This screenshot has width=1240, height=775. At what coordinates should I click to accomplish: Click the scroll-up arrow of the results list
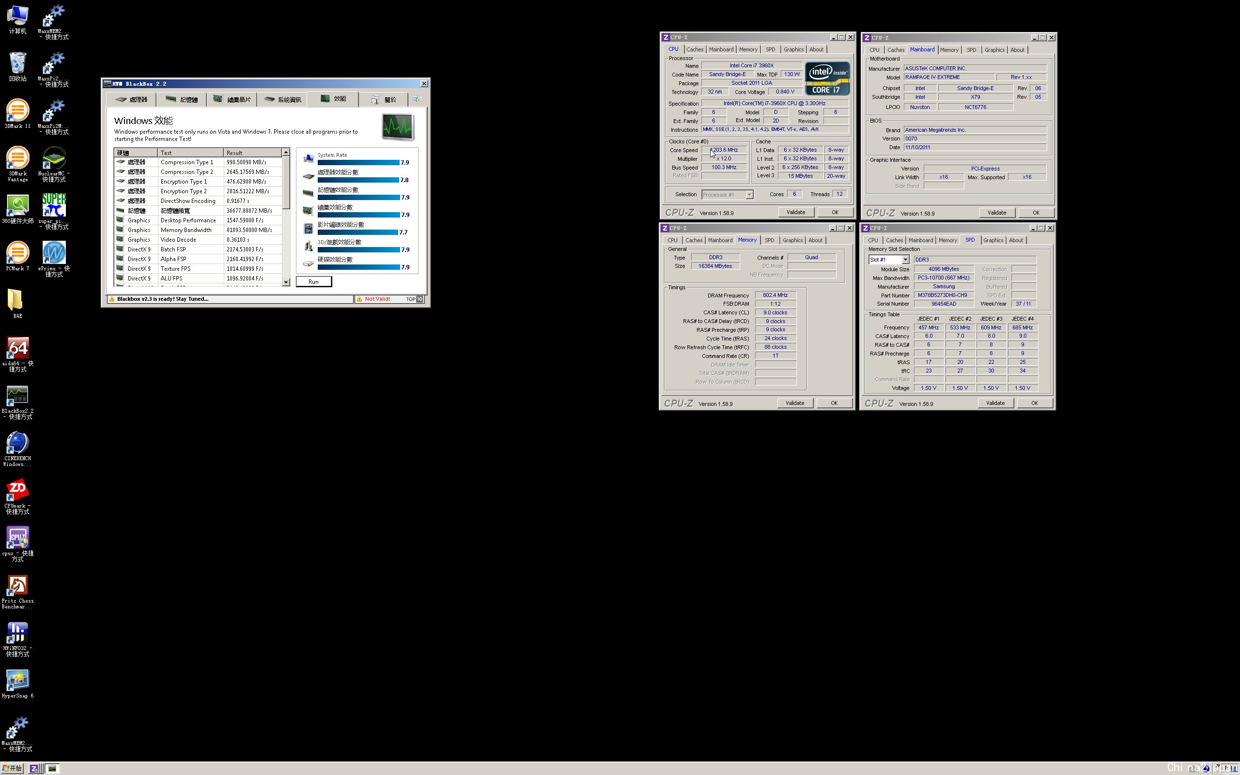tap(286, 153)
